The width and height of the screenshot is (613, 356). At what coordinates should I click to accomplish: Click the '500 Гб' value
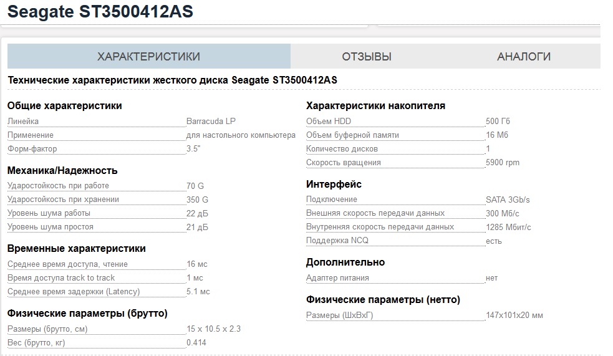pos(498,121)
